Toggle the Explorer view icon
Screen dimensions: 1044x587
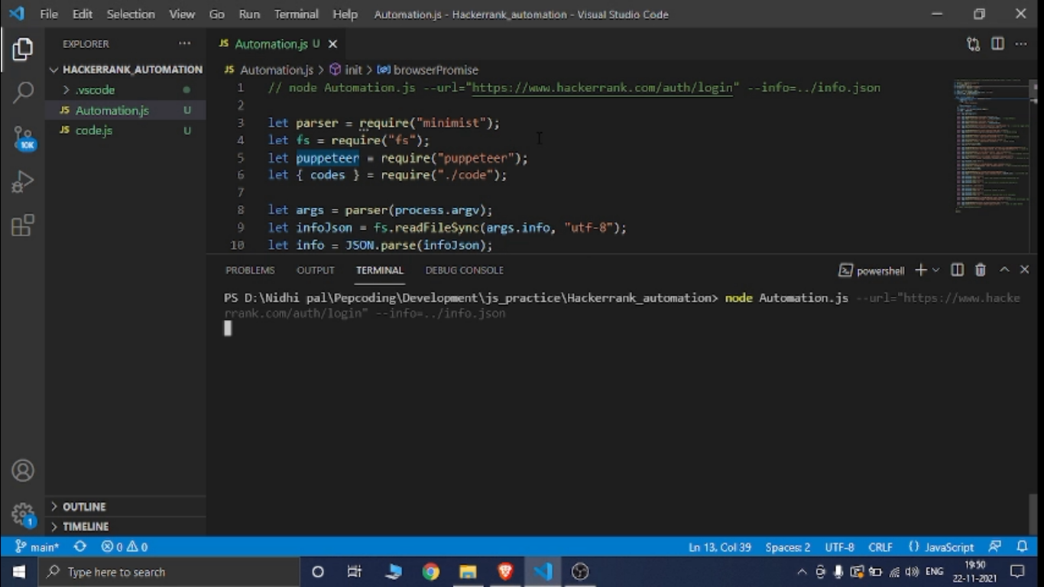click(23, 50)
